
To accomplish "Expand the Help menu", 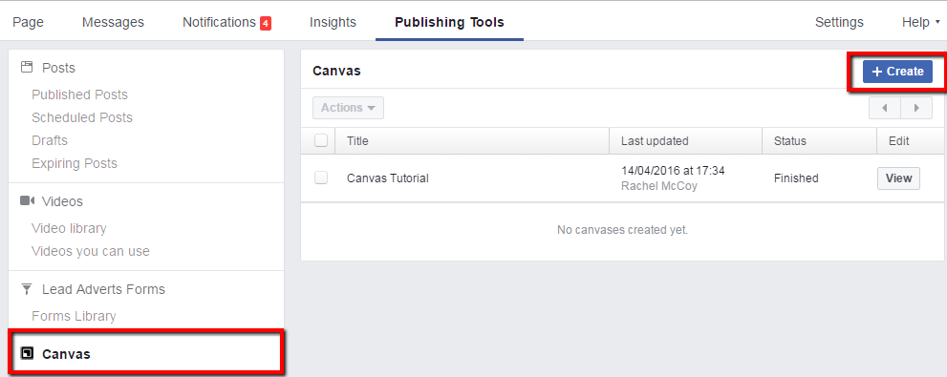I will pyautogui.click(x=920, y=22).
